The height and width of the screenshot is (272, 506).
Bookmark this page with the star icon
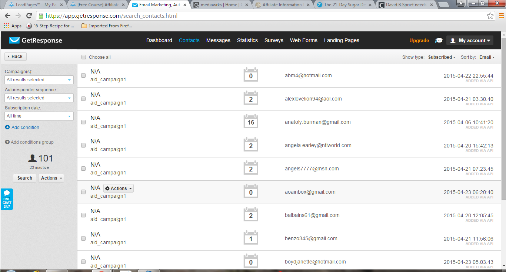point(490,16)
